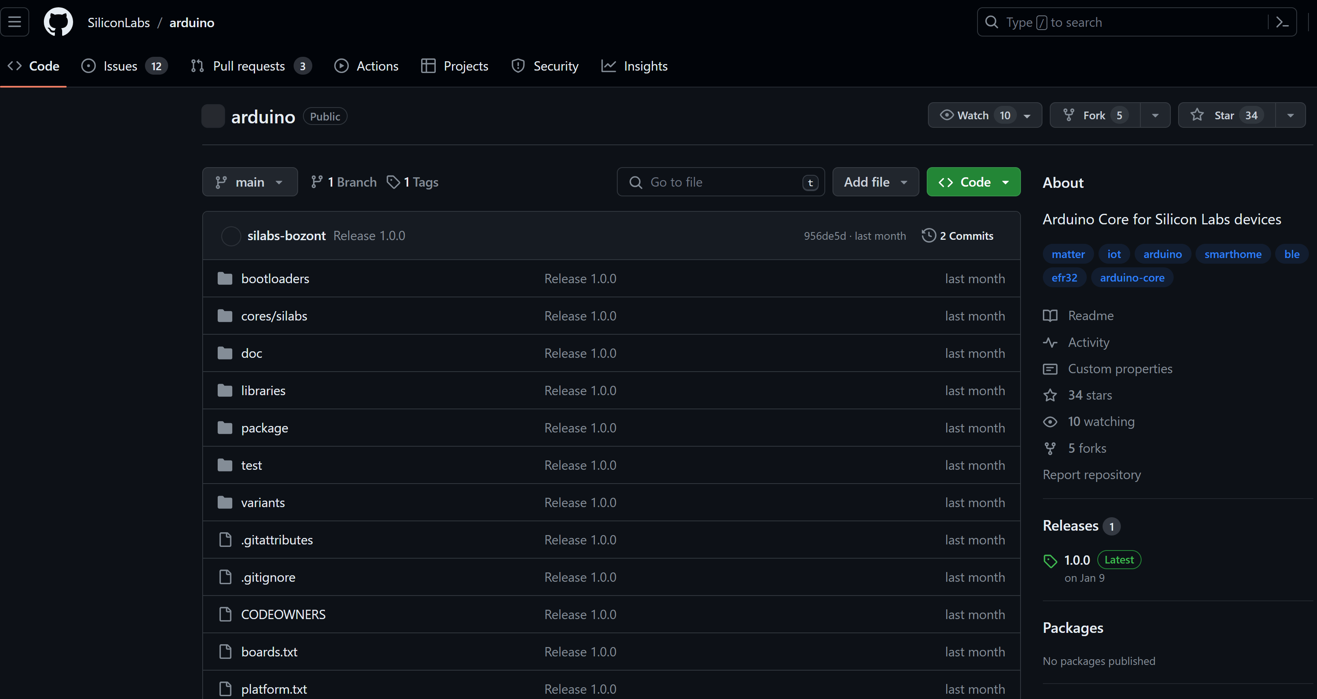Open the main branch selector dropdown
Screen dimensions: 1317x699
[250, 182]
